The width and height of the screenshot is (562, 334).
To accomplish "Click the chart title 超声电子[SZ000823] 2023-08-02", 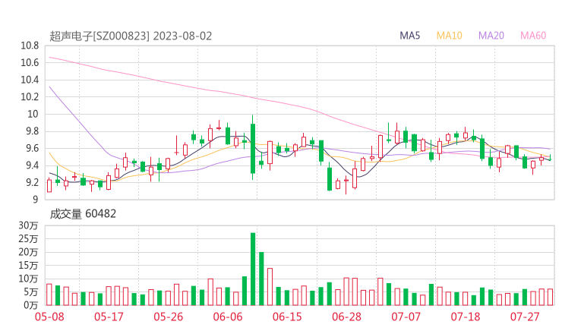I will tap(131, 36).
